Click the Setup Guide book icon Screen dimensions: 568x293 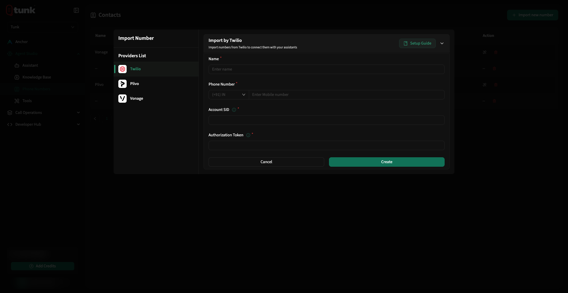[406, 43]
